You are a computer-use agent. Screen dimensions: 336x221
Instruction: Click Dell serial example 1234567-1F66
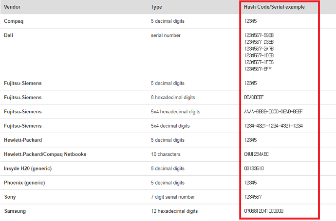pyautogui.click(x=259, y=62)
